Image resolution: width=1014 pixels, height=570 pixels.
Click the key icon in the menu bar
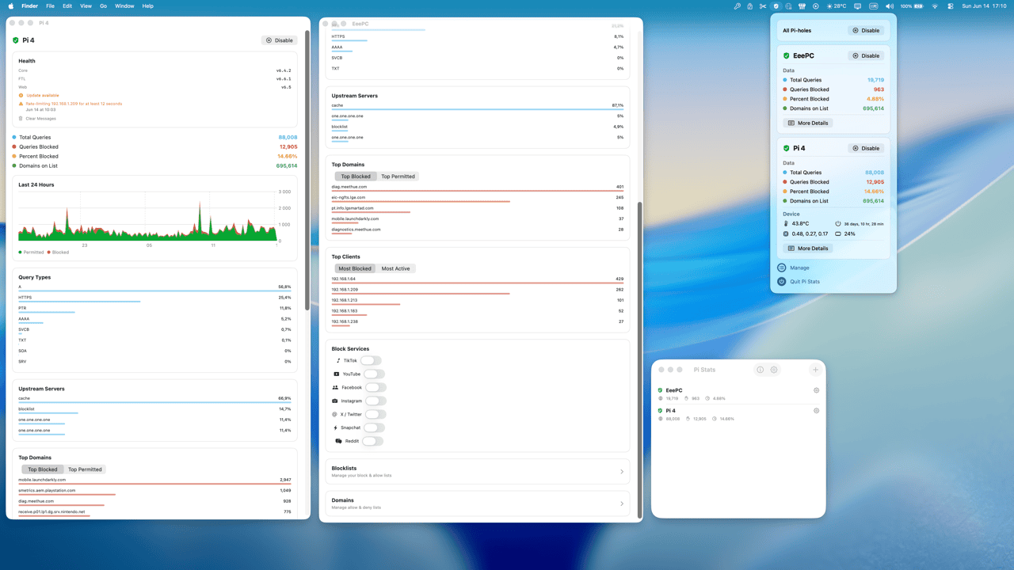737,6
